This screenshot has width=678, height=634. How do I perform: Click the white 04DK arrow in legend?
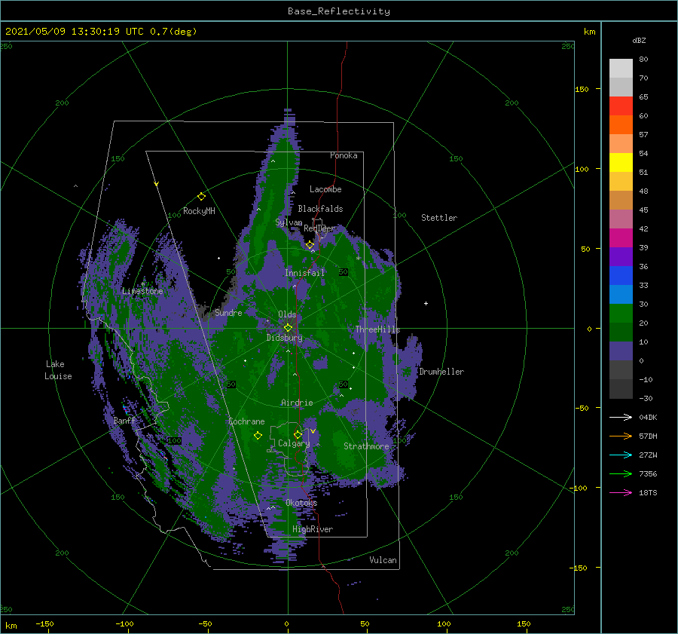[621, 417]
